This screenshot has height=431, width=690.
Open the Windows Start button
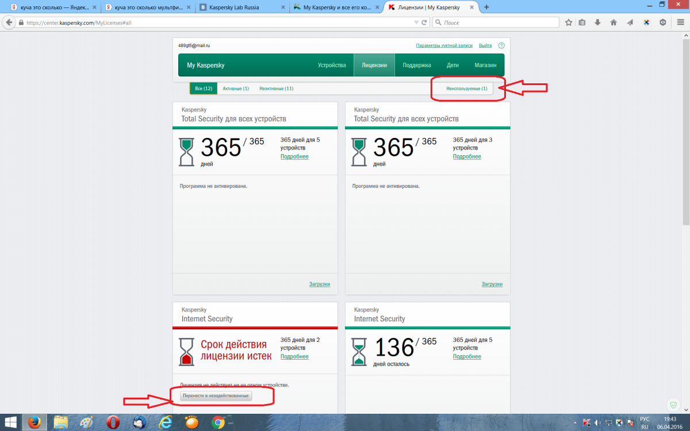[x=11, y=422]
